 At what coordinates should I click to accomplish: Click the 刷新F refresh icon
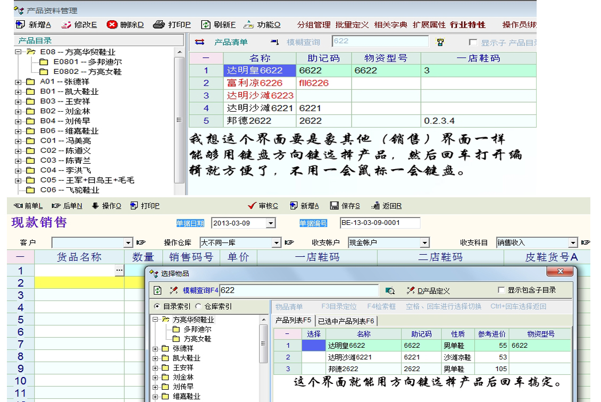tap(206, 24)
